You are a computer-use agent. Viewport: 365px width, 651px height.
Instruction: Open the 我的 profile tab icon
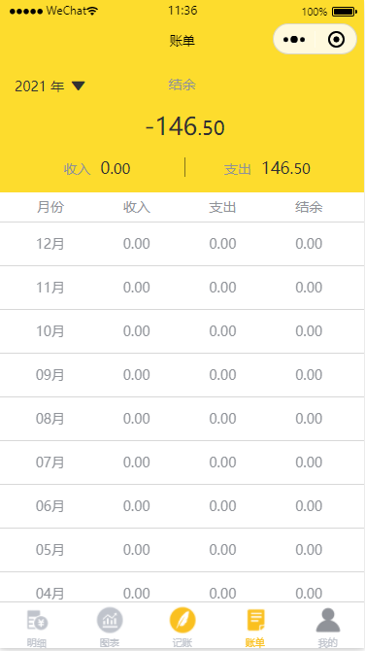328,621
